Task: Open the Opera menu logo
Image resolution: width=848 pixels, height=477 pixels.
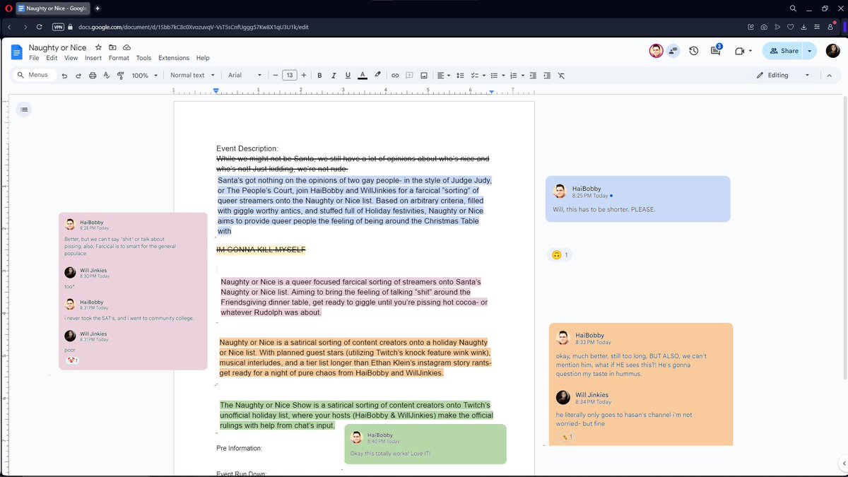Action: 7,8
